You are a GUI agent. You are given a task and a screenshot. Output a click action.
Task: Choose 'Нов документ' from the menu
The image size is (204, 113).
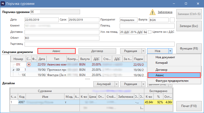pyautogui.click(x=165, y=57)
